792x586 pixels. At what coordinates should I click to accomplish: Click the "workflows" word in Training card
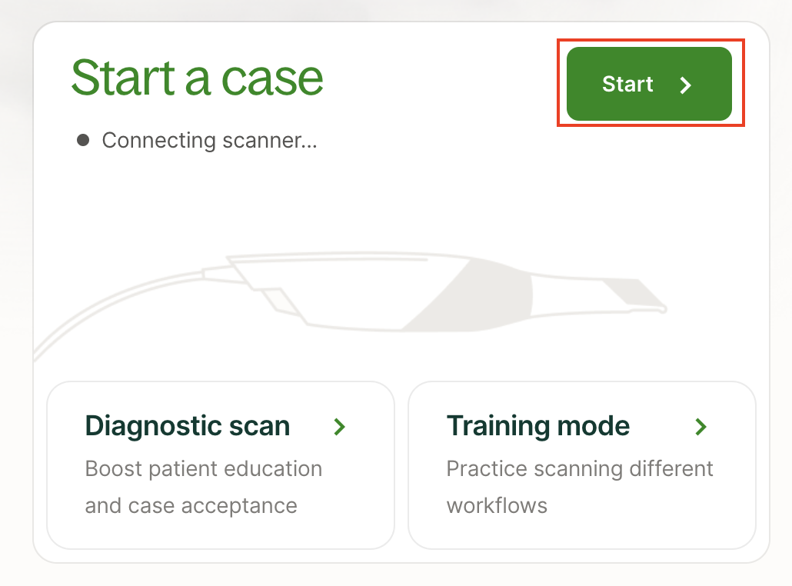coord(497,506)
